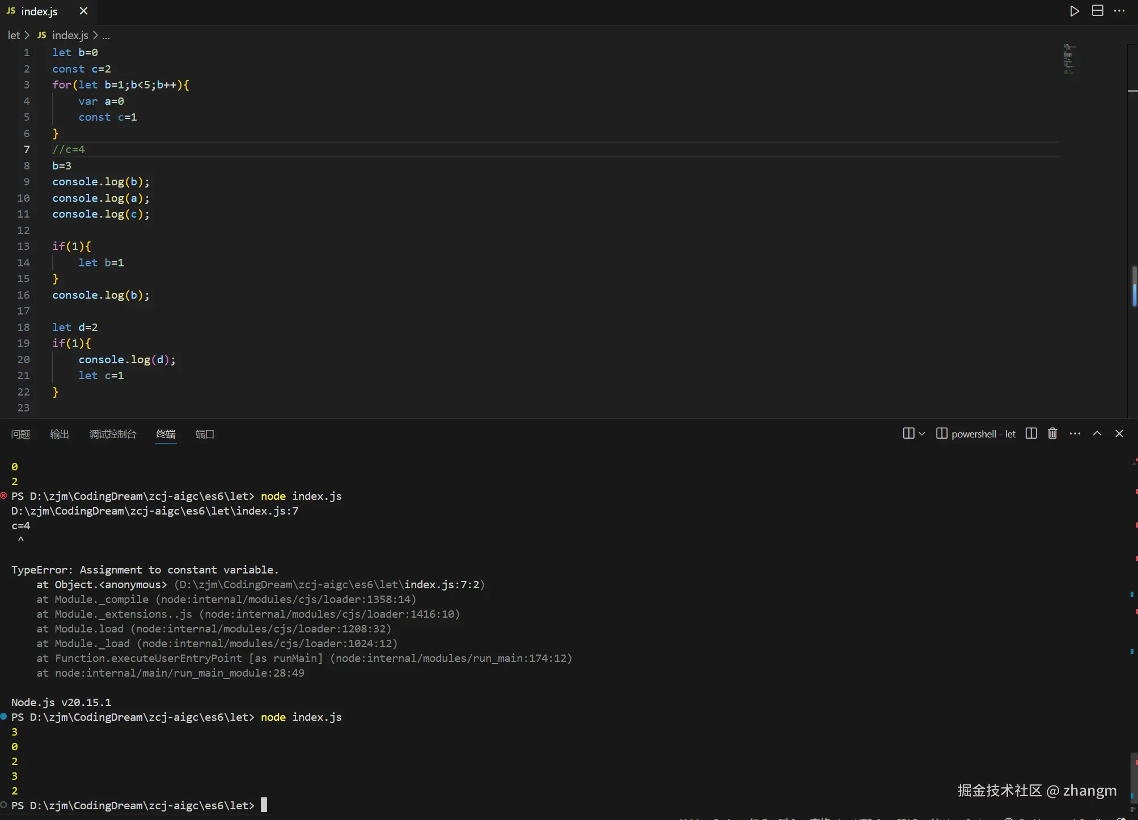Select the powershell - let terminal
Image resolution: width=1138 pixels, height=820 pixels.
tap(975, 434)
